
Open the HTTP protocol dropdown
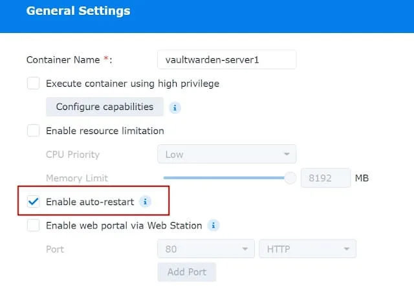pos(308,248)
